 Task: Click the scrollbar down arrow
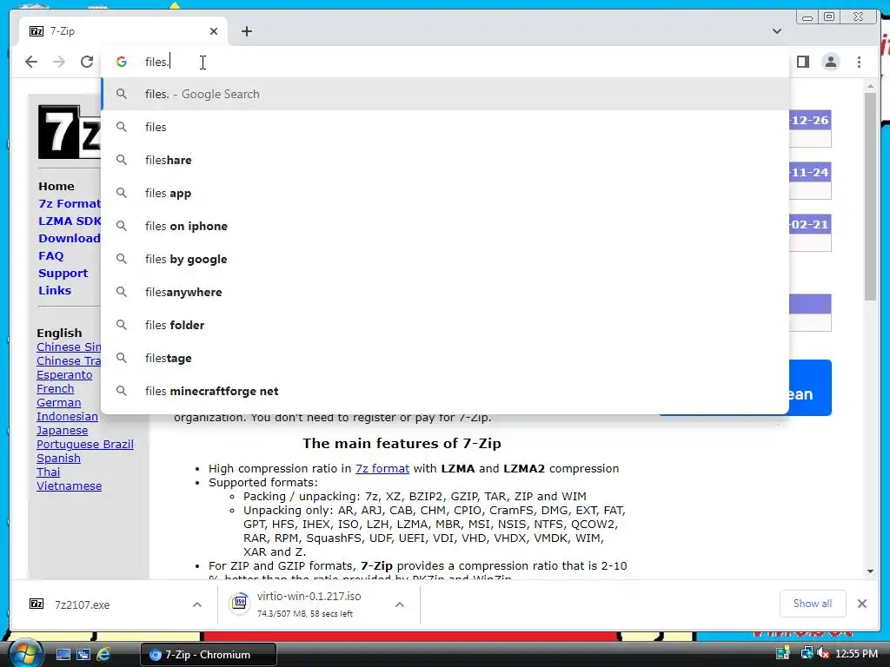(x=870, y=571)
